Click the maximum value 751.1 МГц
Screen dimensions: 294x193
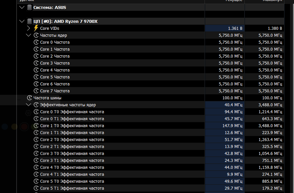tap(272, 161)
